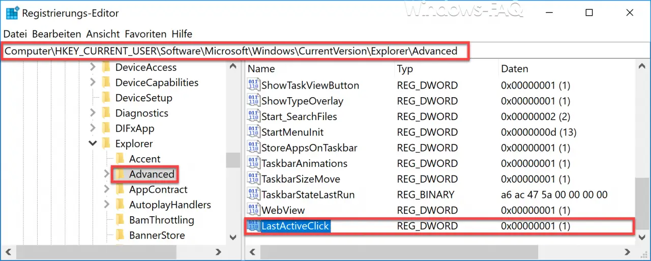This screenshot has height=261, width=651.
Task: Select the StartMenuInit value icon
Action: pyautogui.click(x=253, y=132)
